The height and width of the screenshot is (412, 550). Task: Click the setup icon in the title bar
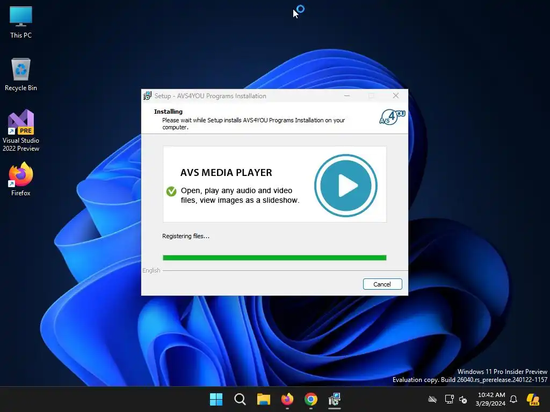(x=147, y=95)
